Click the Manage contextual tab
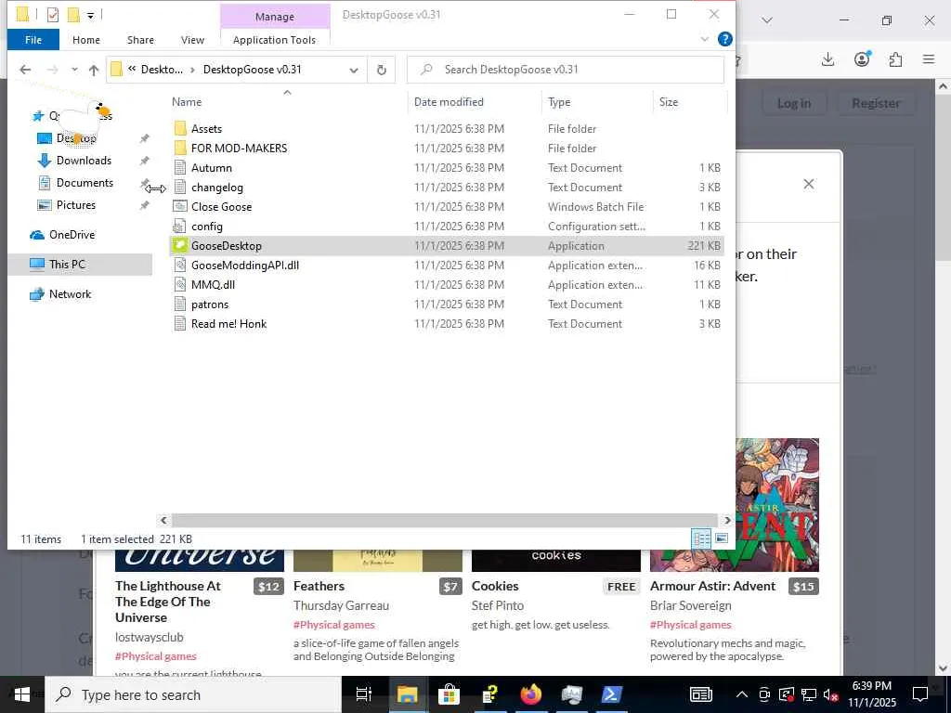 pyautogui.click(x=275, y=17)
